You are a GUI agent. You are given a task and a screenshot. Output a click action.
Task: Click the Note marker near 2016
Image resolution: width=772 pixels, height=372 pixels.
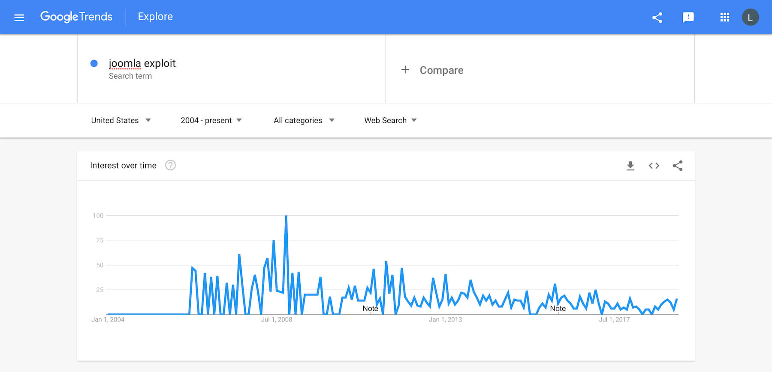(x=558, y=308)
